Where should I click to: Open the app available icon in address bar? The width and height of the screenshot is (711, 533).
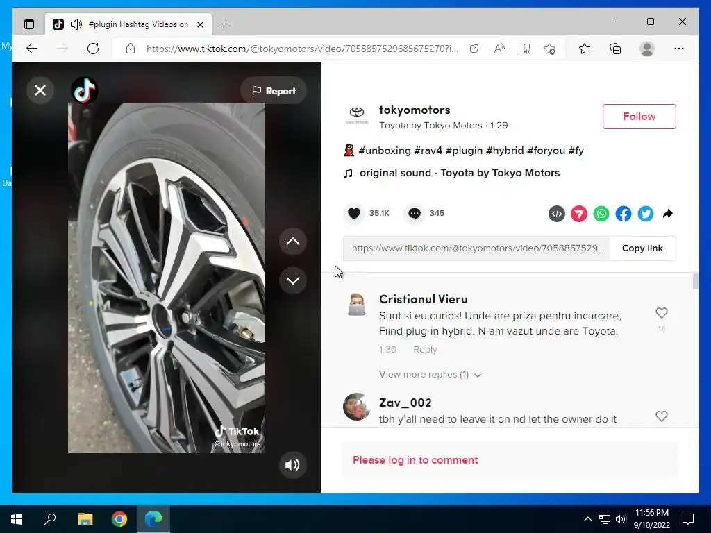(474, 49)
